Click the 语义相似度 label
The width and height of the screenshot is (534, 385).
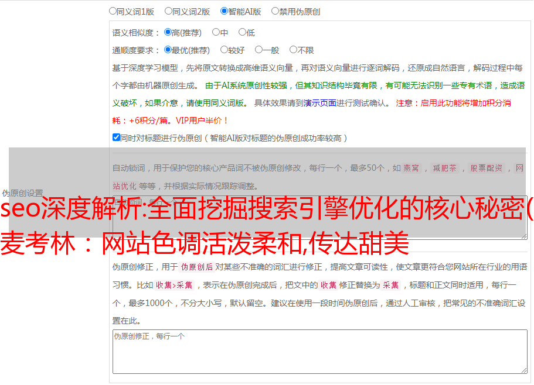tap(136, 33)
